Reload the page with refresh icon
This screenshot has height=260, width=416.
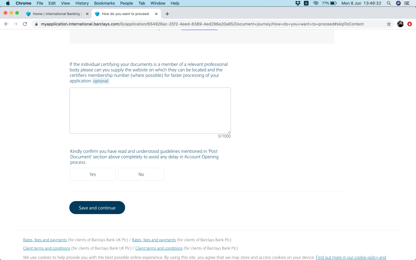tap(25, 24)
